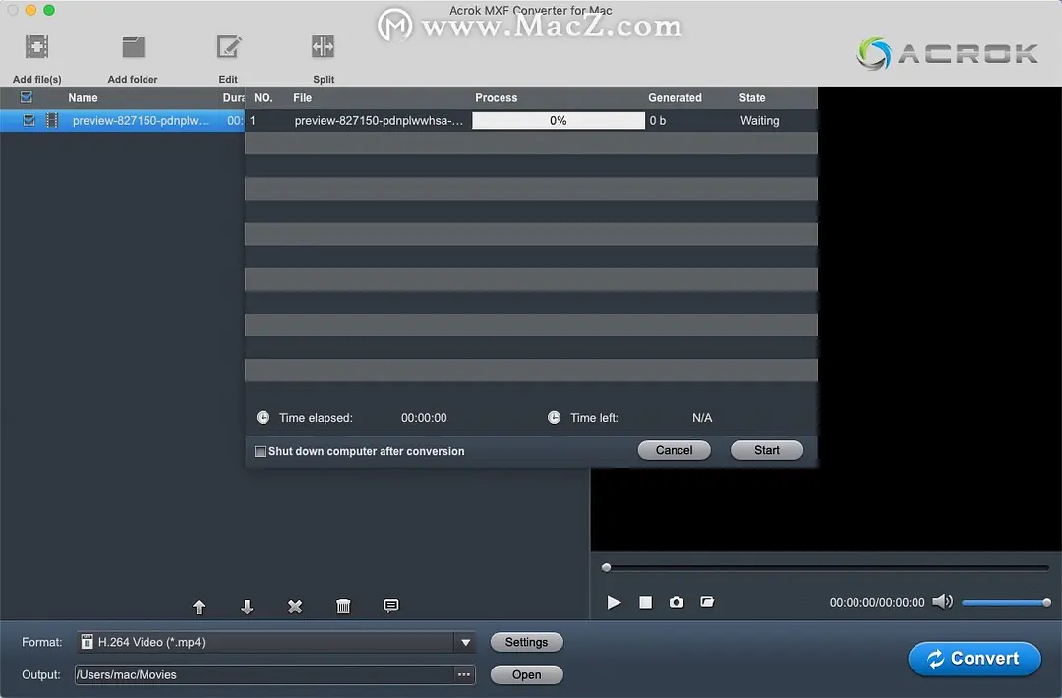The height and width of the screenshot is (698, 1062).
Task: Open the Format dropdown menu
Action: (463, 642)
